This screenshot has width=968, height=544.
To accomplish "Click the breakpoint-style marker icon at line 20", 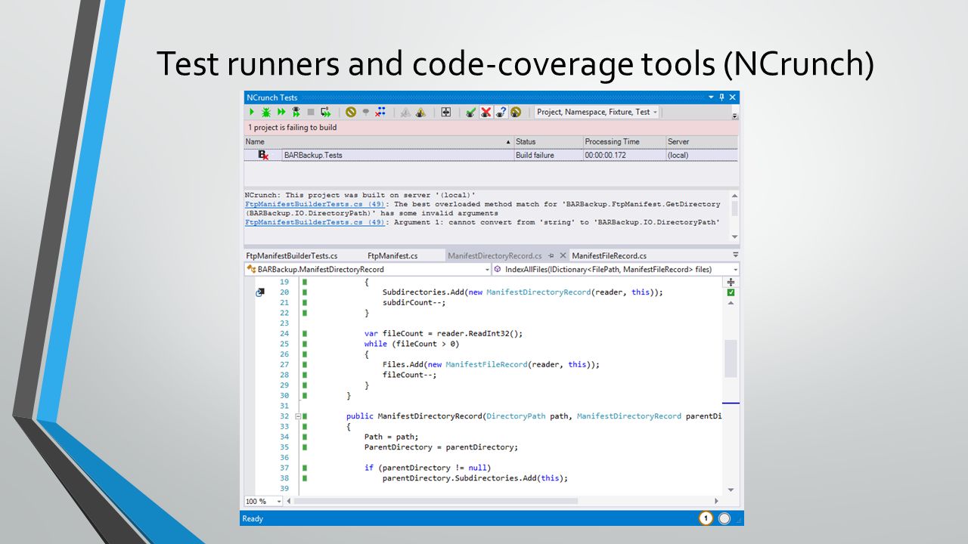I will click(x=261, y=292).
